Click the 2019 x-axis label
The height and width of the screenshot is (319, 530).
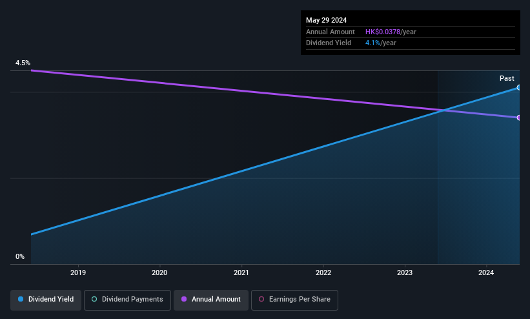click(x=78, y=273)
